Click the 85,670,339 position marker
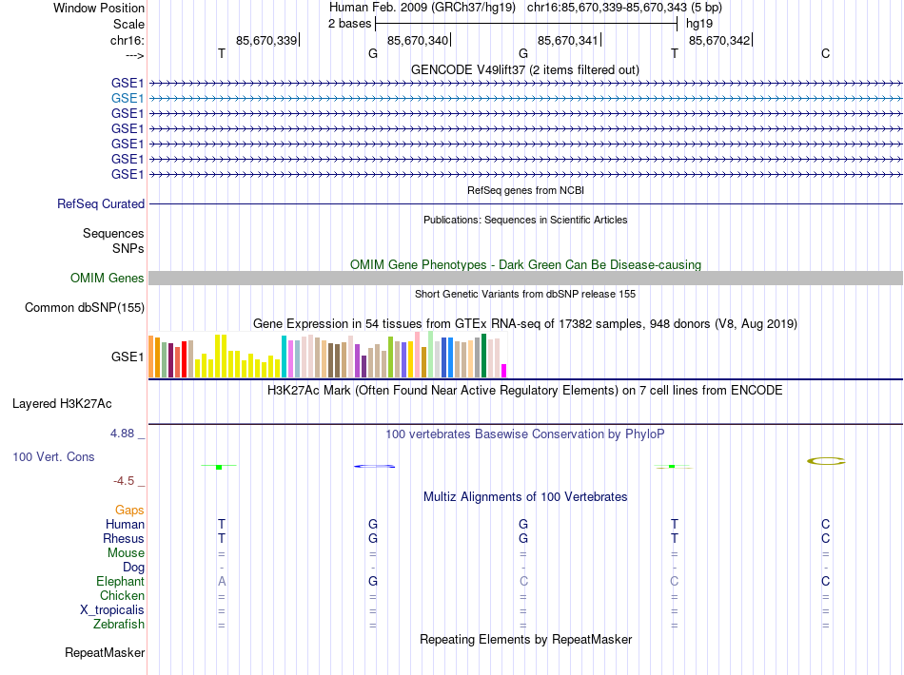This screenshot has height=675, width=904. click(x=268, y=40)
